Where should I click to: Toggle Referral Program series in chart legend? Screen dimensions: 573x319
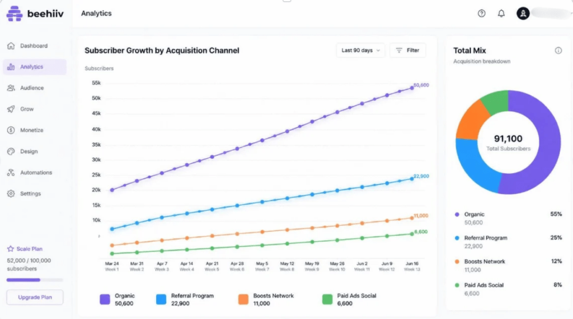pyautogui.click(x=185, y=299)
